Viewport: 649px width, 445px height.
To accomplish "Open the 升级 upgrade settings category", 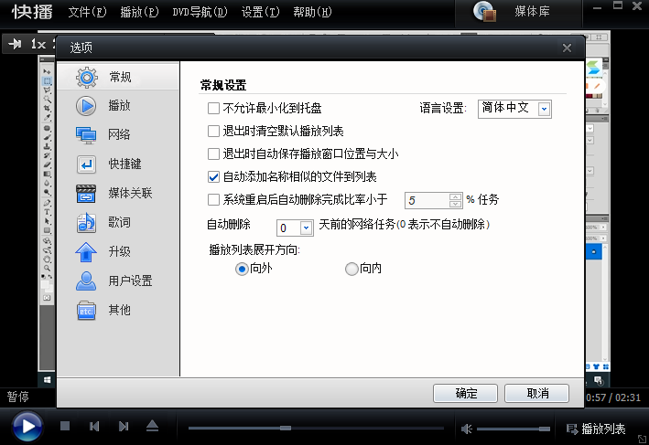I will point(118,251).
